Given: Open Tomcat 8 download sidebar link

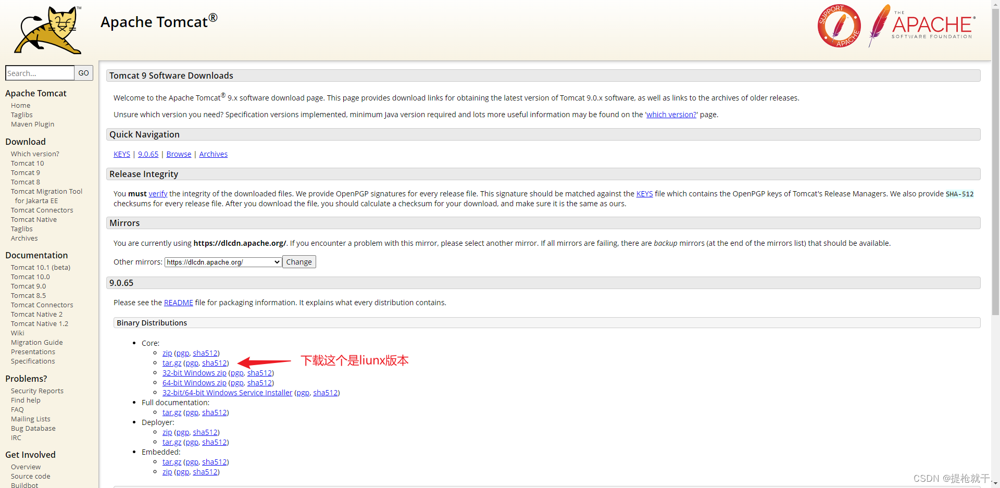Looking at the screenshot, I should (x=26, y=182).
